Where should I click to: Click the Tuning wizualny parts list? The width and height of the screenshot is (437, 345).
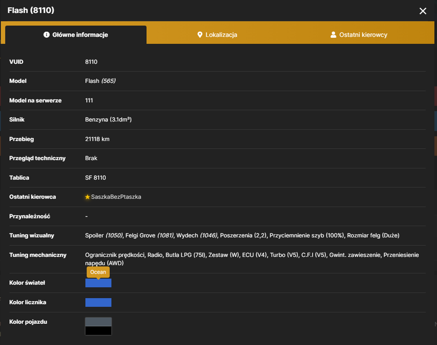(x=242, y=236)
